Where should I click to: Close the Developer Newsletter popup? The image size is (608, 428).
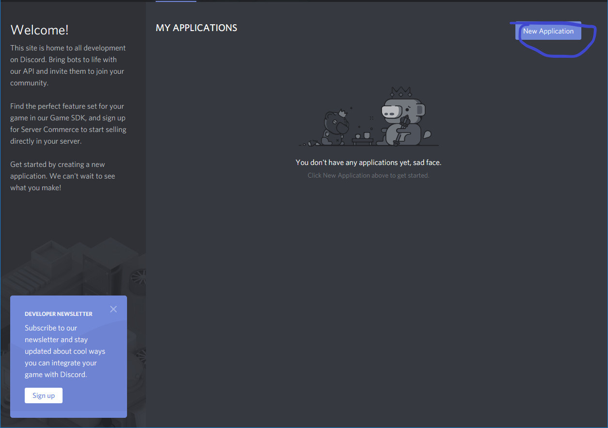click(x=113, y=309)
